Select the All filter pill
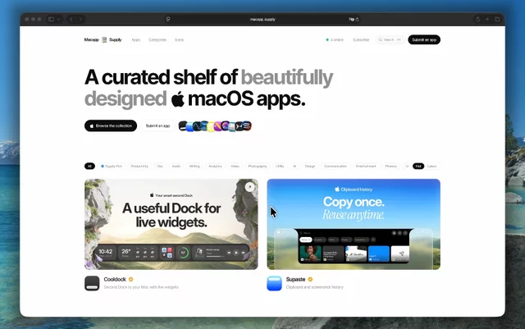Screen dimensions: 525x329 coord(89,167)
